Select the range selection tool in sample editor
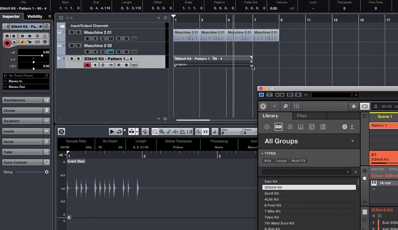This screenshot has width=398, height=230. pos(154,131)
